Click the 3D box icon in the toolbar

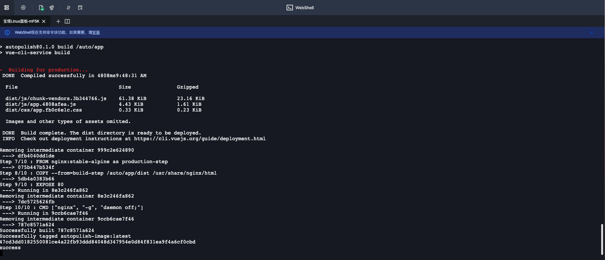(52, 8)
